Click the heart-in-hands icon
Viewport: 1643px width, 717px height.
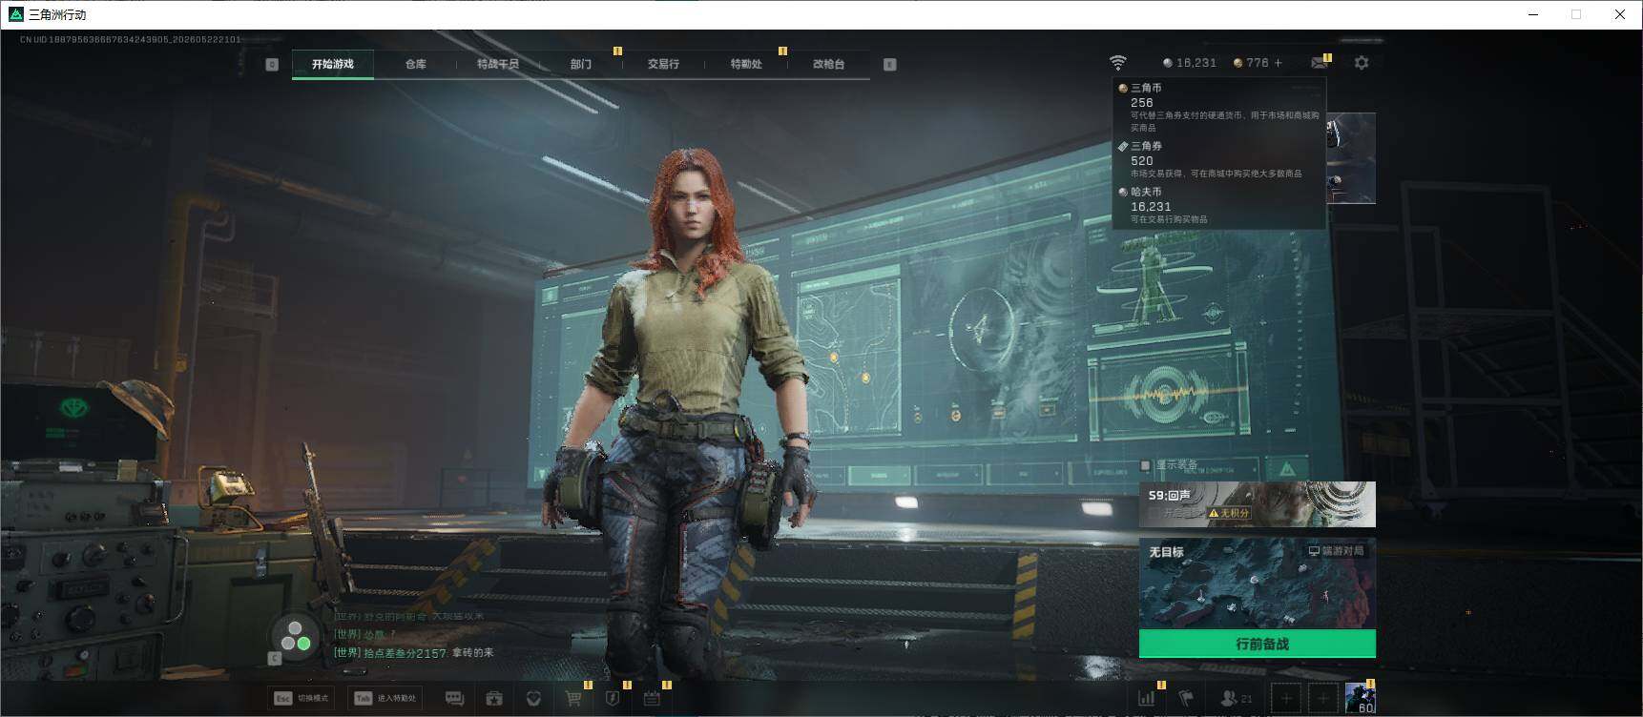pos(533,699)
